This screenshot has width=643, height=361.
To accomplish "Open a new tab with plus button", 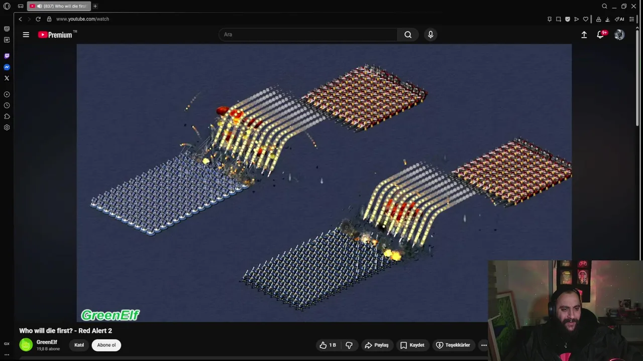I will (95, 6).
